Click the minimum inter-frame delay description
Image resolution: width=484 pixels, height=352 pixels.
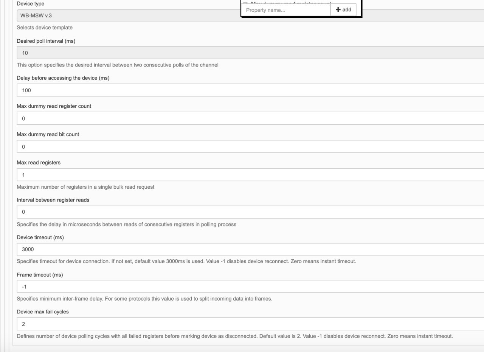(144, 299)
